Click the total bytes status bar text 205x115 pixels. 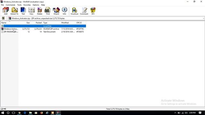[x=118, y=109]
